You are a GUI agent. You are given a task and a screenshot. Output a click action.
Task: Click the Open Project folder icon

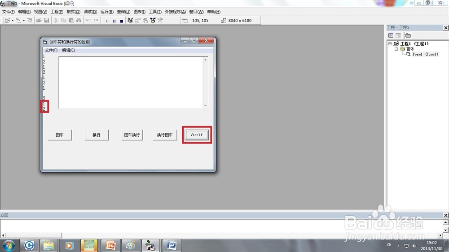point(39,20)
